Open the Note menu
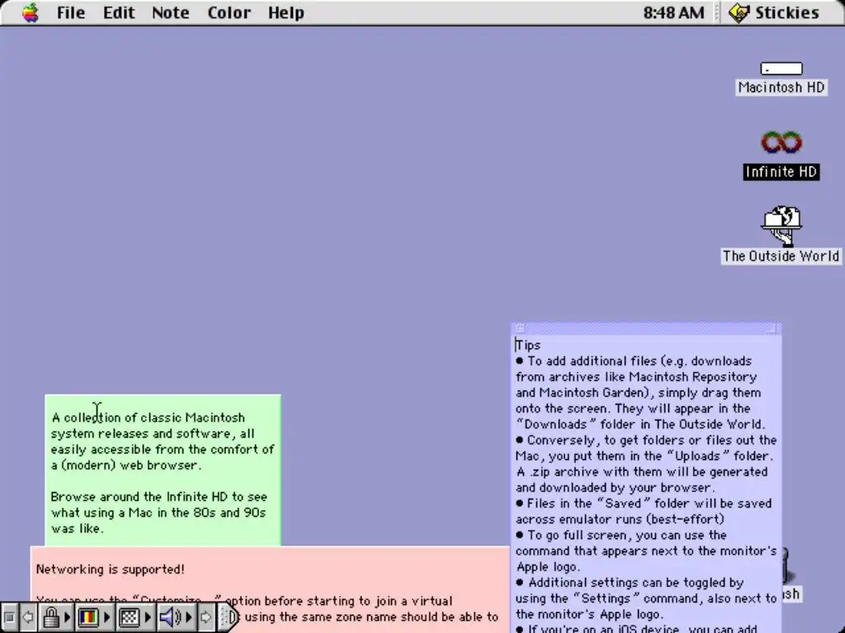The width and height of the screenshot is (845, 633). tap(170, 12)
